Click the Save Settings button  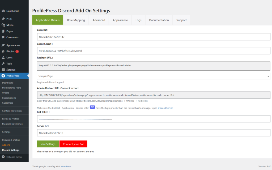(48, 144)
